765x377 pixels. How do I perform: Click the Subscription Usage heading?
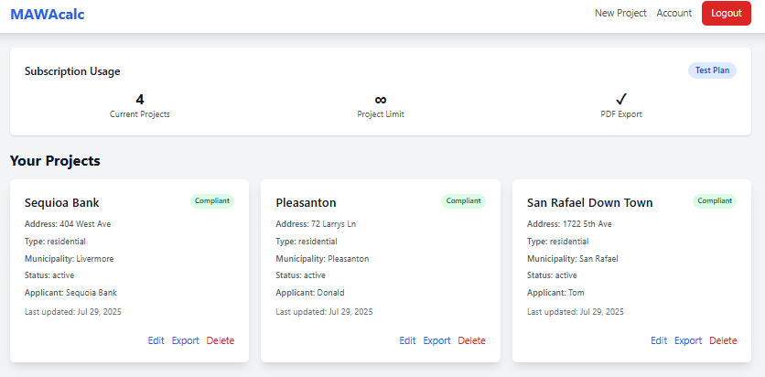(x=72, y=71)
